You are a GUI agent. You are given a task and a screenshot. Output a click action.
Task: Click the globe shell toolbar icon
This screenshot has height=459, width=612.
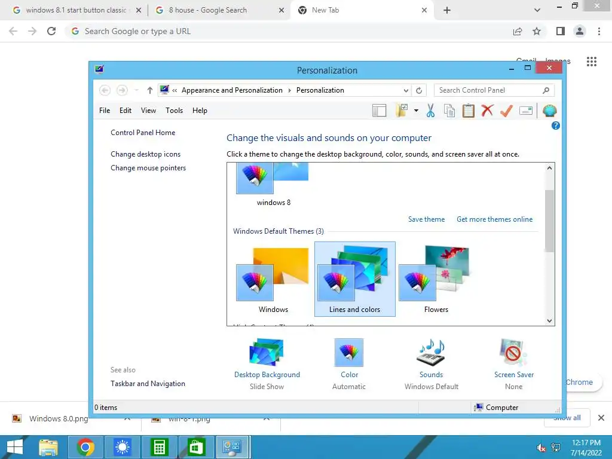pyautogui.click(x=549, y=111)
